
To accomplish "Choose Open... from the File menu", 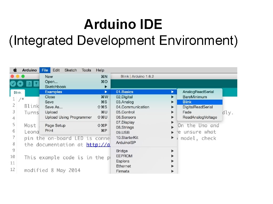I will pos(75,82).
